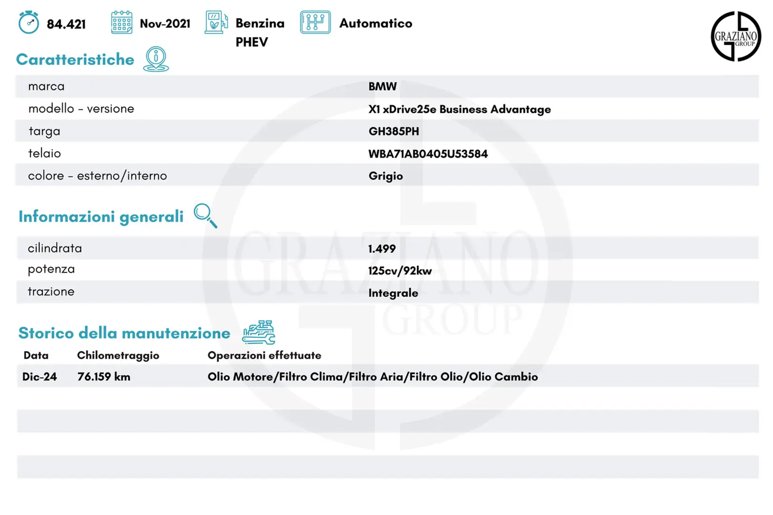This screenshot has height=515, width=773.
Task: Click the 125cv/92kw power value
Action: coord(399,271)
